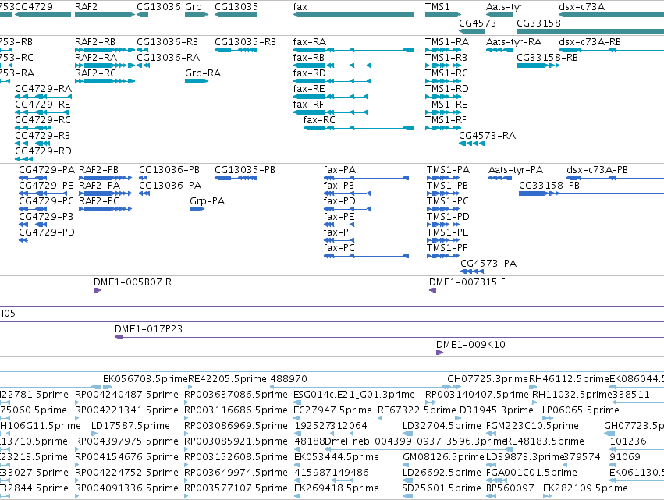Select EST RE42205.5prime
Viewport: 664px width, 500px height.
(x=190, y=387)
